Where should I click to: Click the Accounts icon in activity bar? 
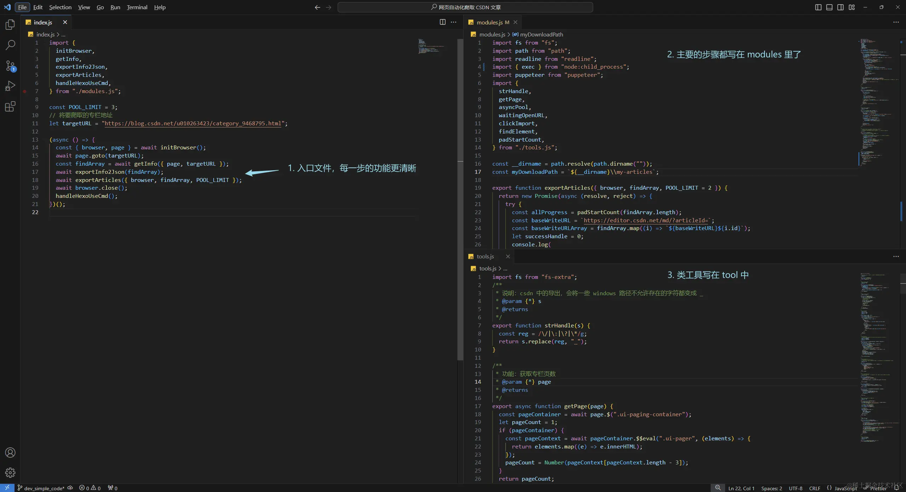[10, 452]
